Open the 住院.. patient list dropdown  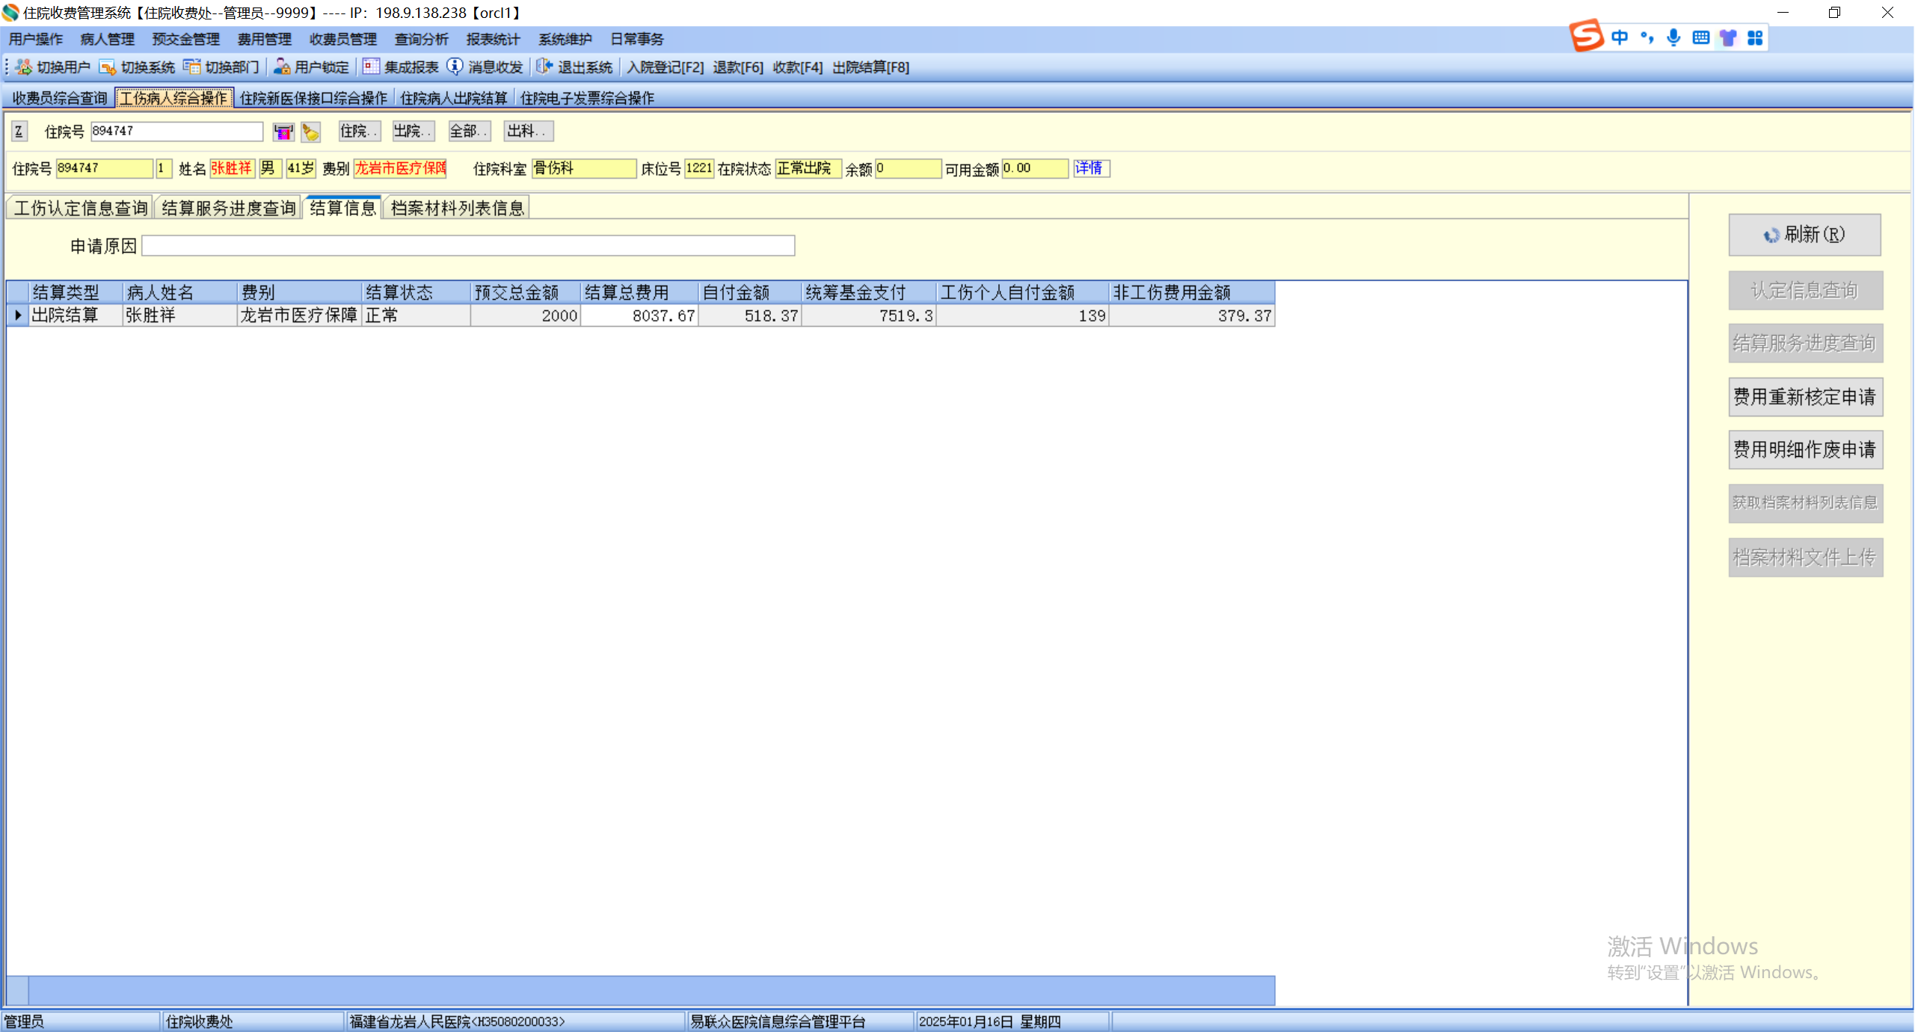coord(358,132)
